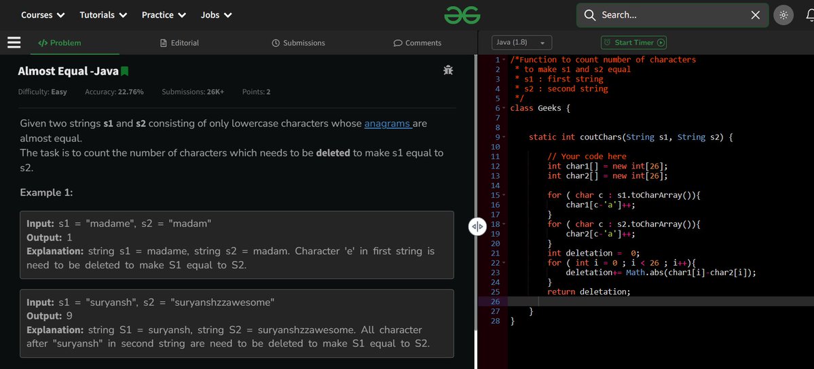Screen dimensions: 814x369
Task: Open the hamburger menu icon
Action: 14,43
